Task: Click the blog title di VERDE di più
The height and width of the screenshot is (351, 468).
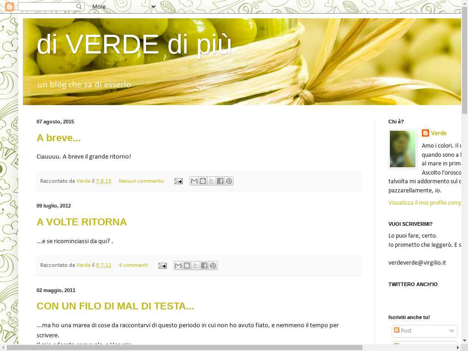Action: 134,44
